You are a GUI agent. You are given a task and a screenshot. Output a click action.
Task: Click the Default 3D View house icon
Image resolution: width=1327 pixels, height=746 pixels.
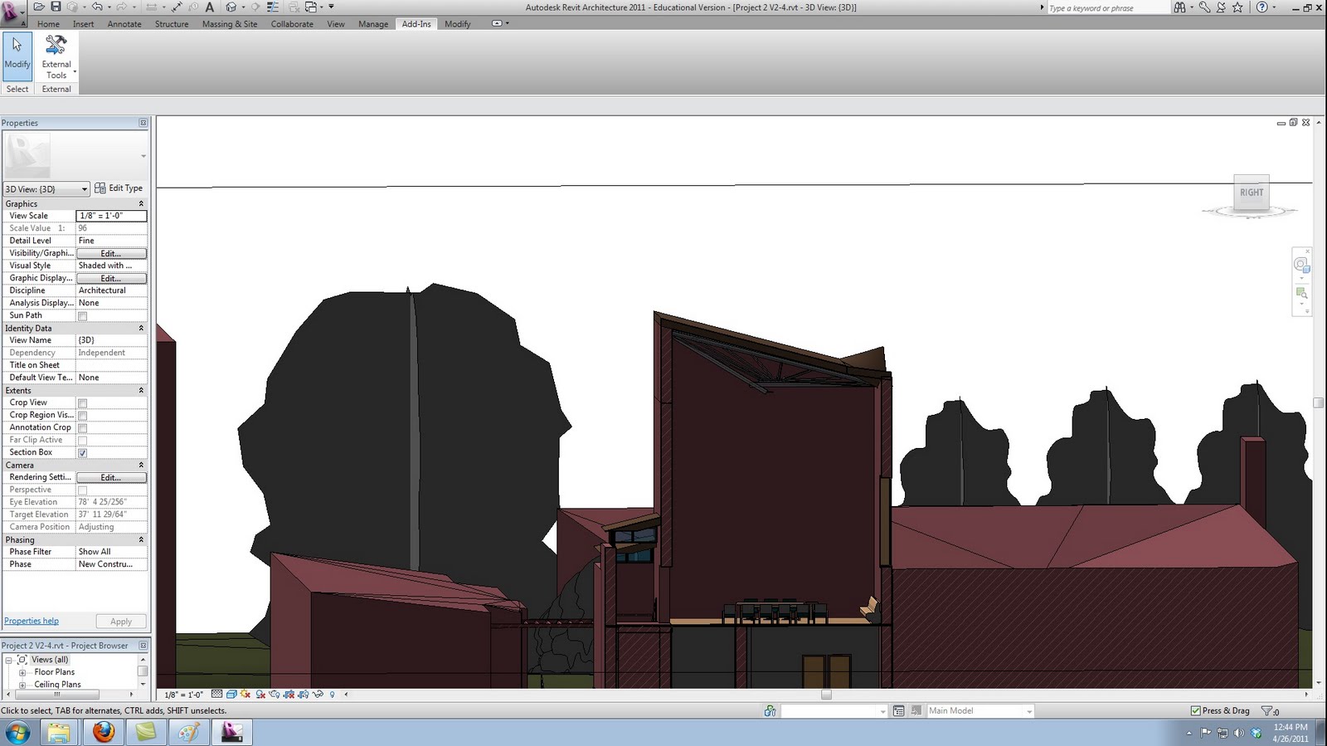[x=231, y=7]
